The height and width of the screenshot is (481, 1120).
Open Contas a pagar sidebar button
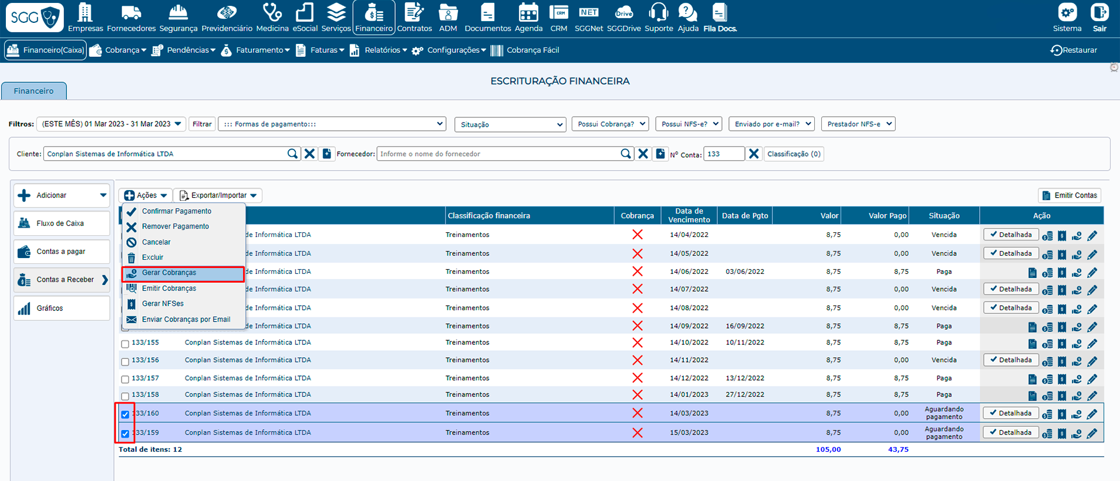[x=62, y=252]
